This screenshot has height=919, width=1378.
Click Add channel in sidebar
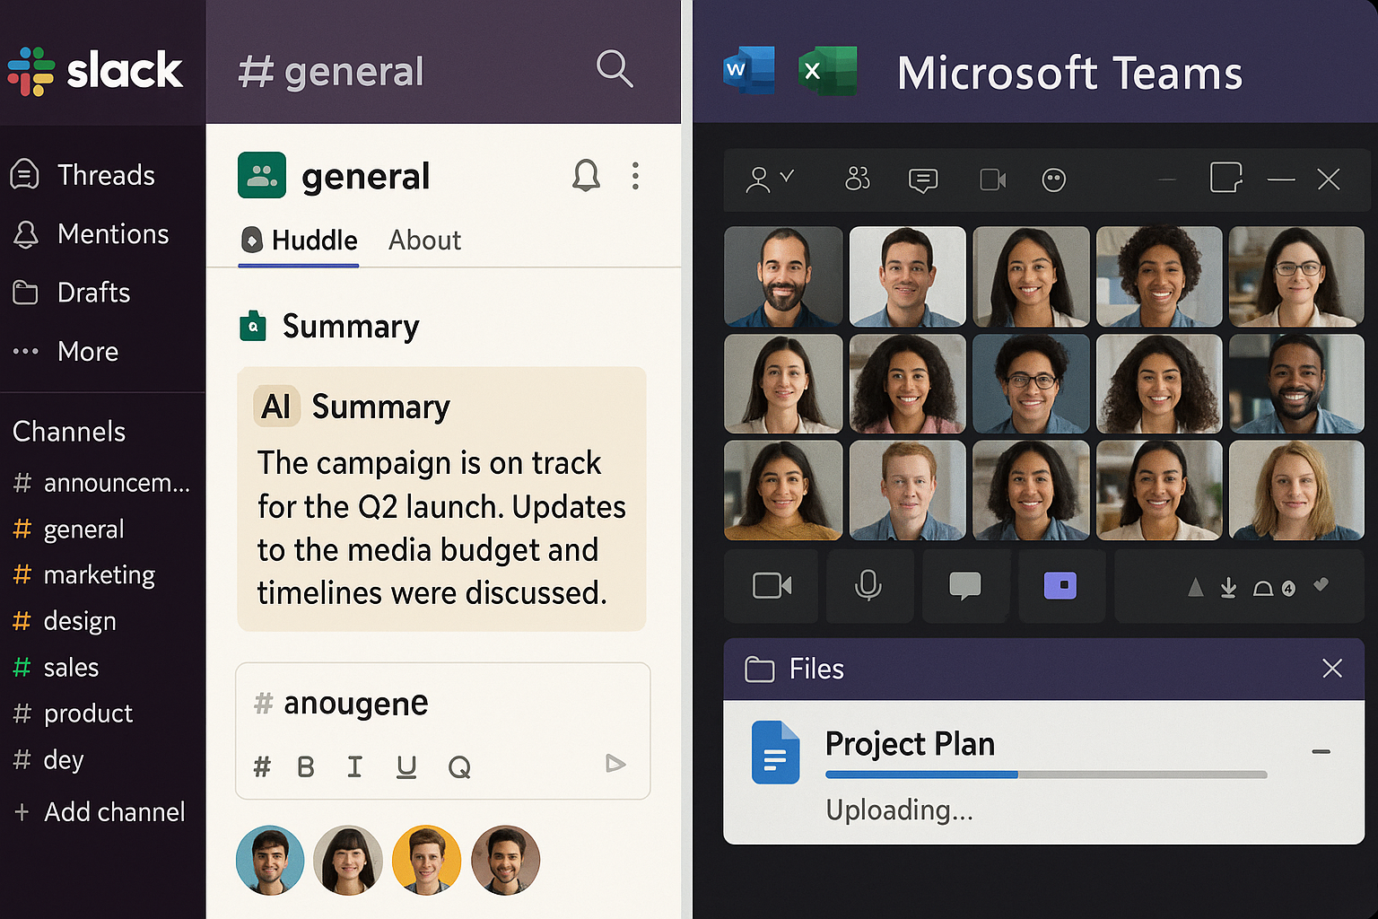click(x=100, y=812)
